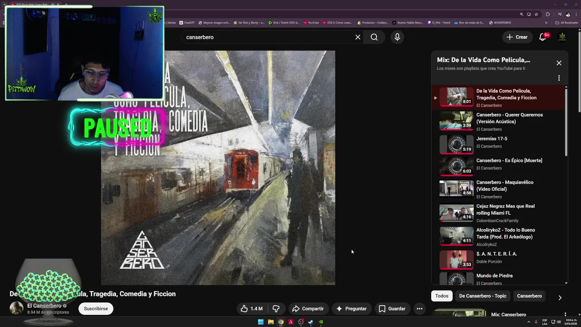Expand the bookmarks overflow chevron
The image size is (581, 327).
[546, 23]
